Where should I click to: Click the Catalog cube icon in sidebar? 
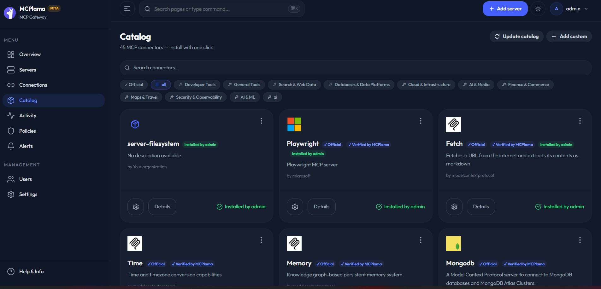(11, 101)
